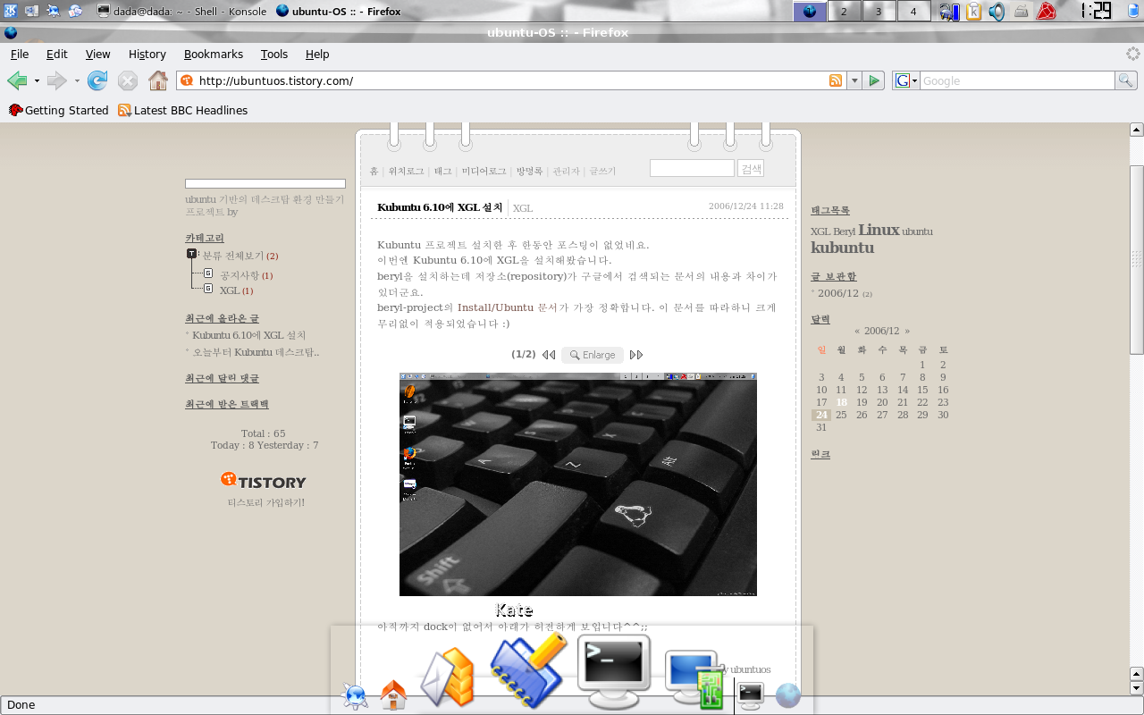Open the address bar history dropdown
This screenshot has height=715, width=1144.
tap(854, 80)
